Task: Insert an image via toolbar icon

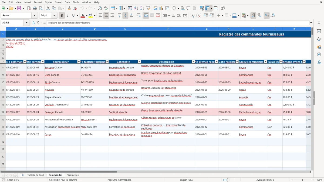Action: pyautogui.click(x=156, y=8)
